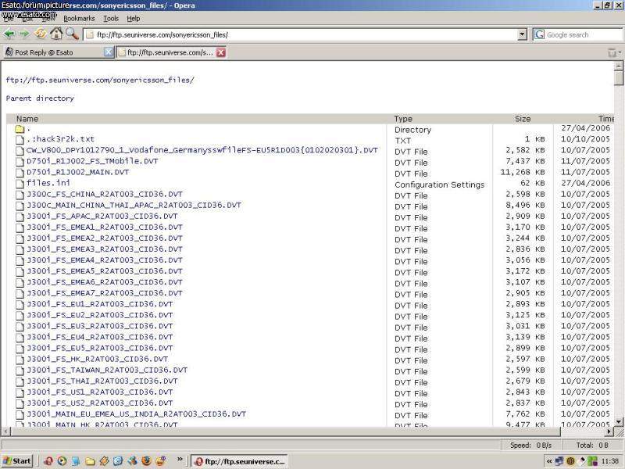The height and width of the screenshot is (469, 625).
Task: Download CW_V800 Vodafone Germany DVT file
Action: (202, 150)
